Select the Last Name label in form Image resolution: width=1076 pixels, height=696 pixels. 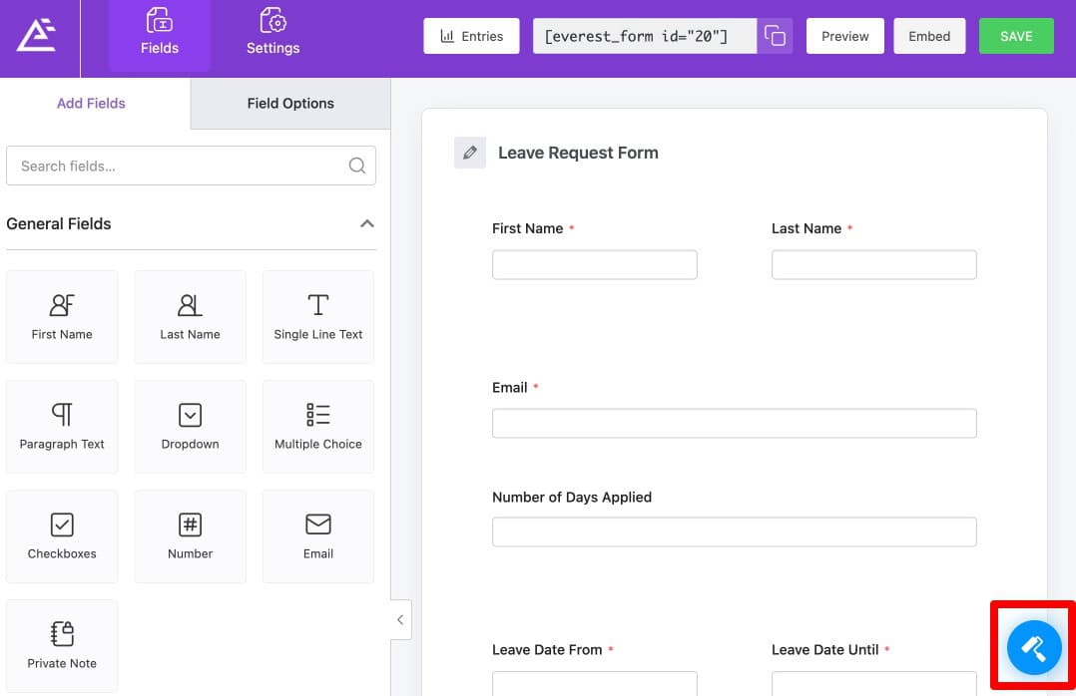click(807, 228)
